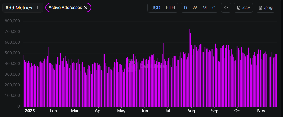
Task: Switch denomination to USD
Action: coord(155,8)
